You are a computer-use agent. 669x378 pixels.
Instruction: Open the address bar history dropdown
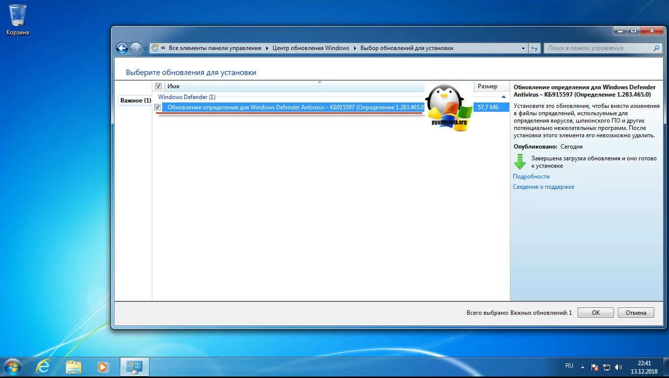pos(524,48)
